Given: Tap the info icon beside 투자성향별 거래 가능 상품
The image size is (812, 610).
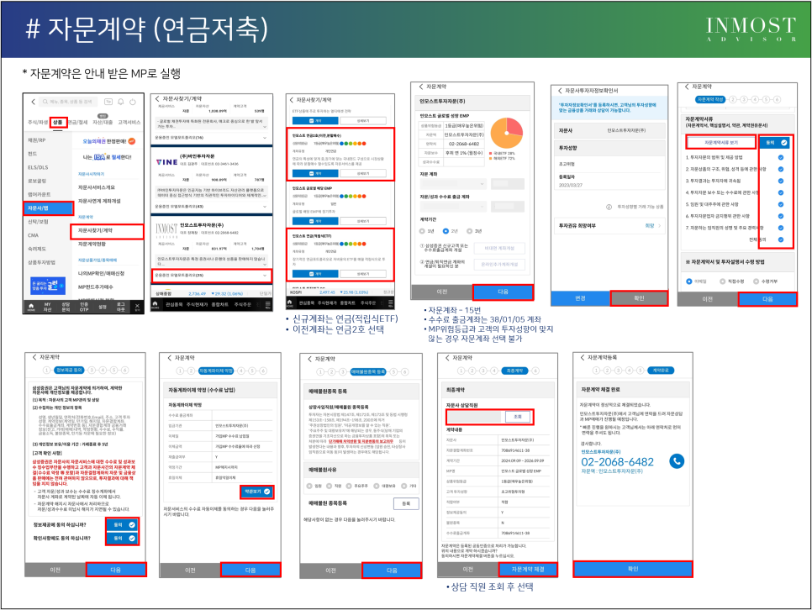Looking at the screenshot, I should (x=609, y=207).
